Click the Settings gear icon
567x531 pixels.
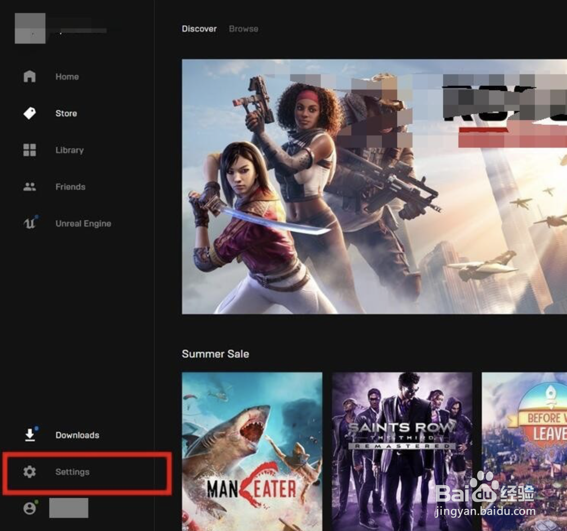click(30, 472)
